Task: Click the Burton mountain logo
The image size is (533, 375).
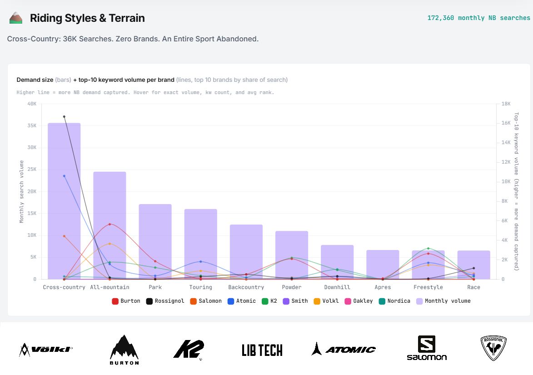Action: [x=125, y=350]
